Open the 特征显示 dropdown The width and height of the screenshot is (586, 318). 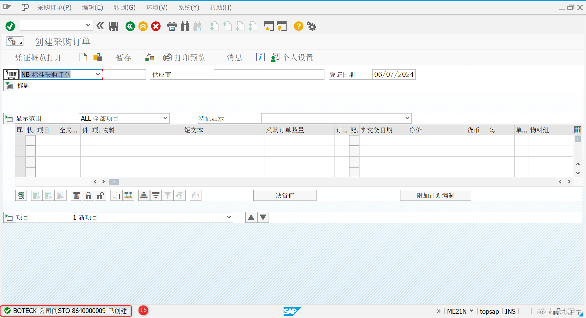(407, 118)
